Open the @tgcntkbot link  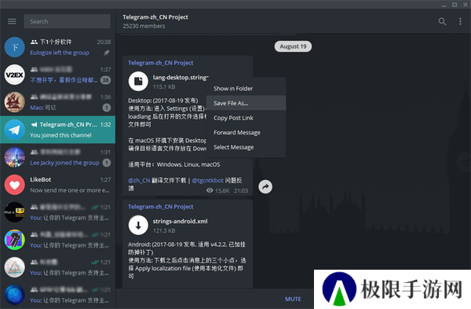click(207, 180)
